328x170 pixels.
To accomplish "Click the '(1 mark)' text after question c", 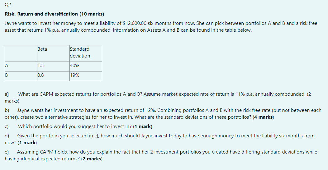I will (142, 126).
